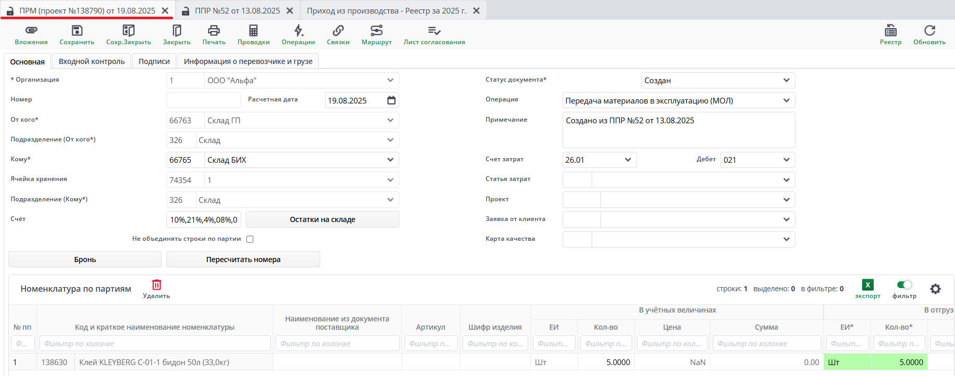The height and width of the screenshot is (376, 955).
Task: Click the Связки link icon
Action: click(338, 31)
